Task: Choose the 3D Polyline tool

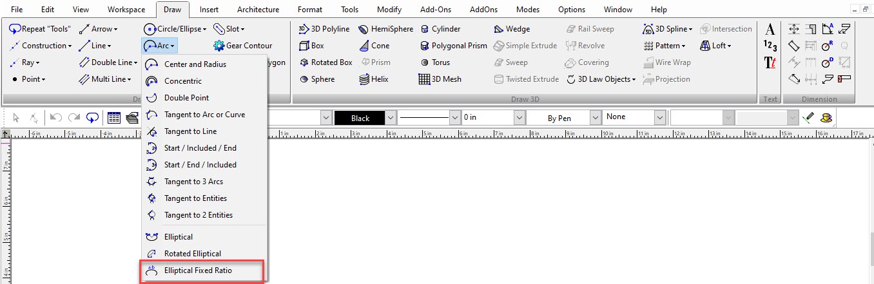Action: 324,29
